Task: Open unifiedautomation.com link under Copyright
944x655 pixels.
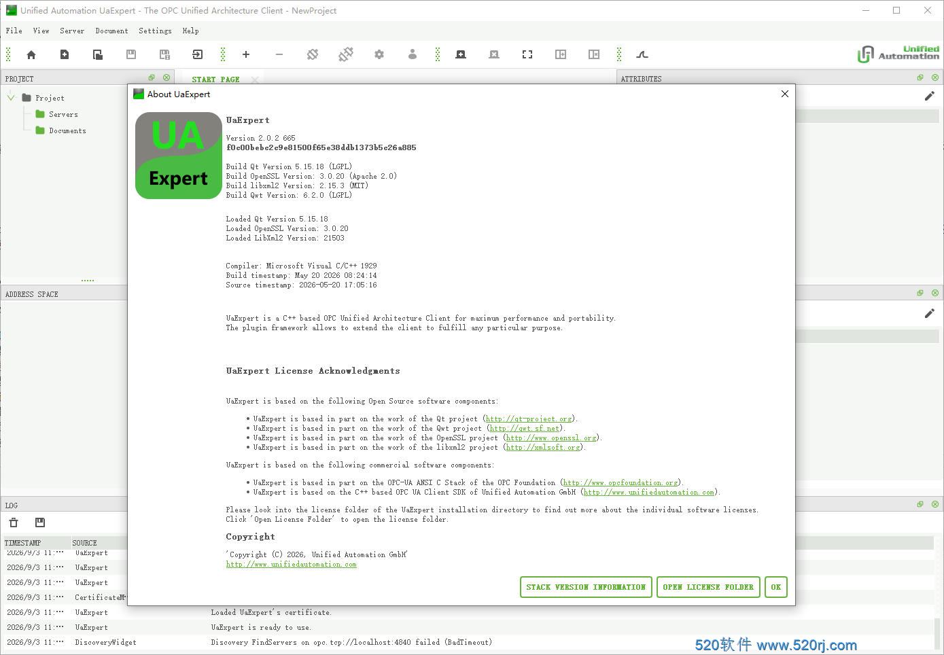Action: [x=292, y=564]
